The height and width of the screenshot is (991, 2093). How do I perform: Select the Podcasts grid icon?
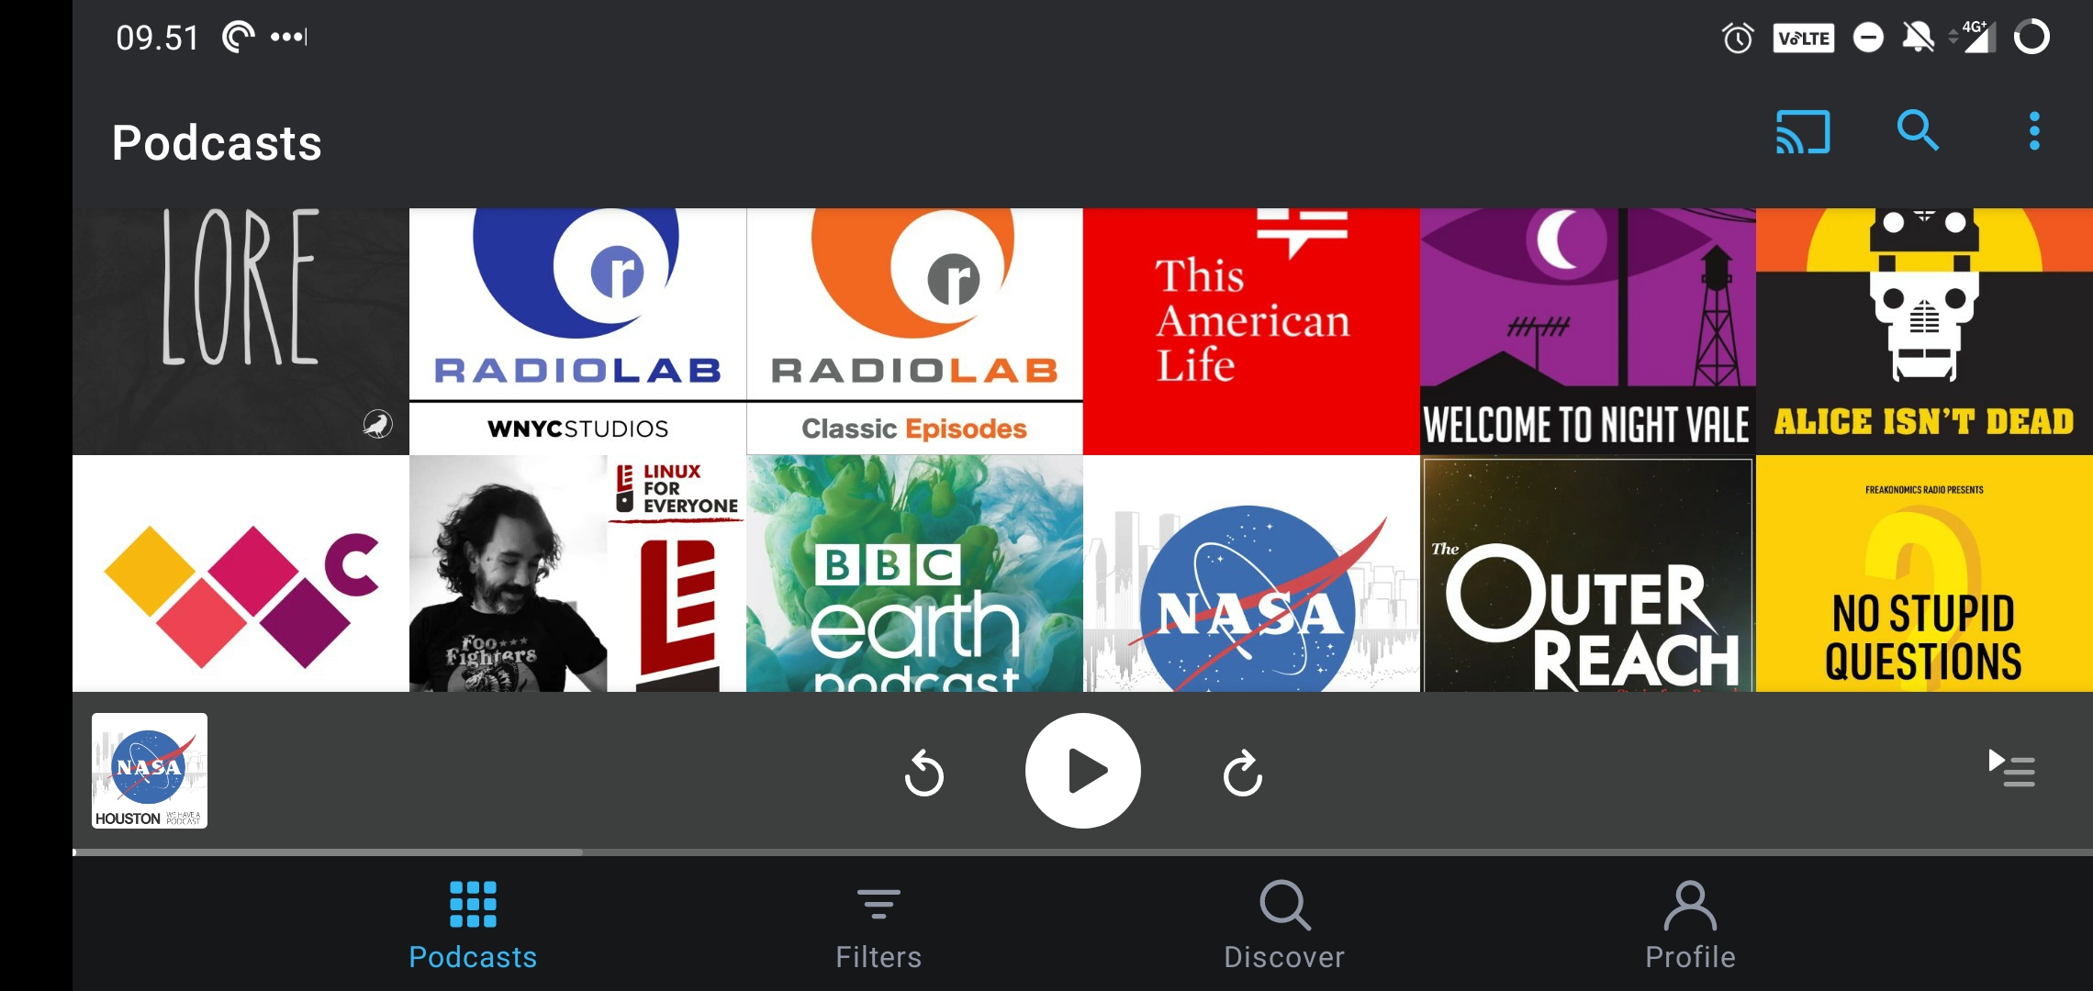[x=472, y=904]
